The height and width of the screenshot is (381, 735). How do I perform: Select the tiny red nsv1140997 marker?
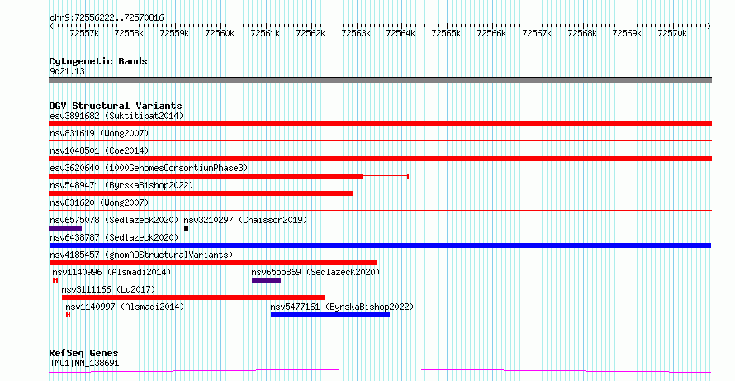point(68,315)
